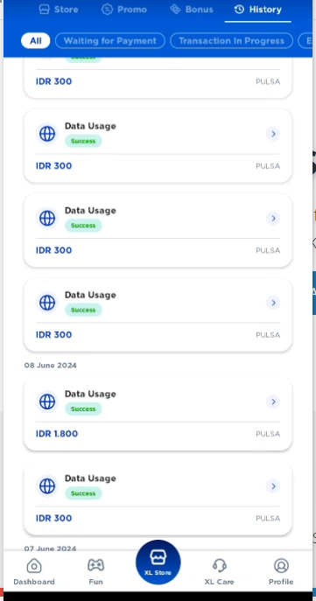Switch to the Bonus tab
The width and height of the screenshot is (316, 601).
click(192, 10)
